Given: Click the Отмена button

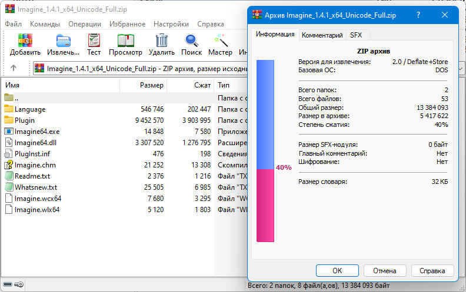Looking at the screenshot, I should (385, 271).
